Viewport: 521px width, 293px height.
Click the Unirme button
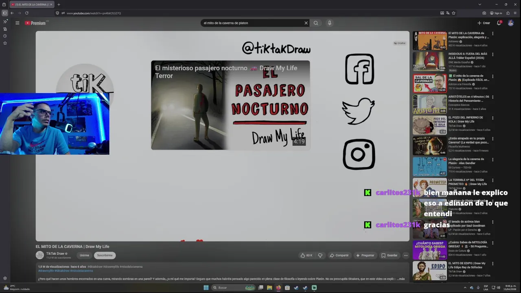tap(84, 255)
